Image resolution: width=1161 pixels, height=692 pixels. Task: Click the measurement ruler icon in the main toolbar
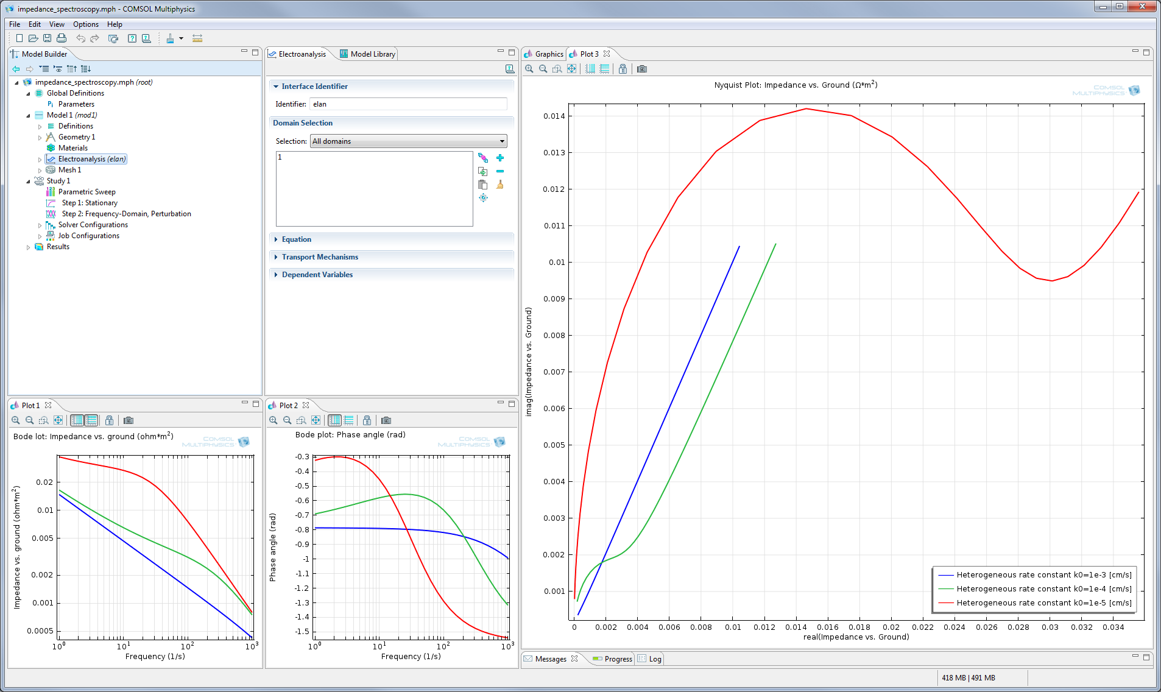coord(197,38)
